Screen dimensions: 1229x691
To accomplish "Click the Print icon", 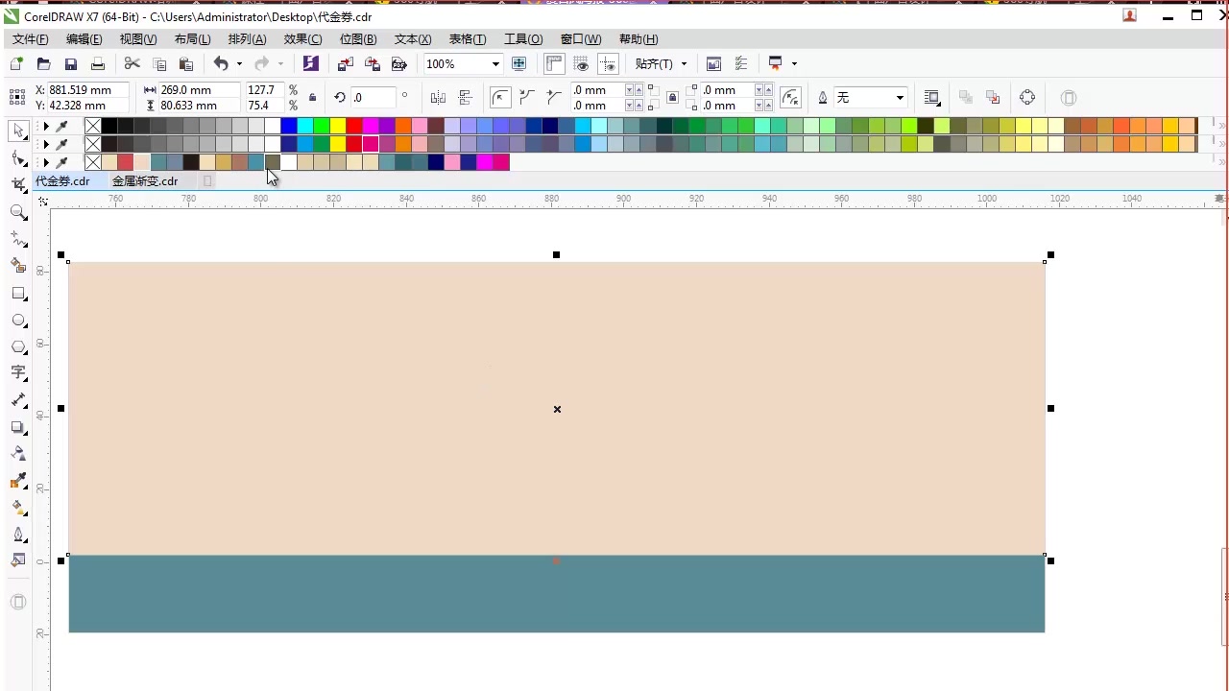I will click(x=97, y=64).
